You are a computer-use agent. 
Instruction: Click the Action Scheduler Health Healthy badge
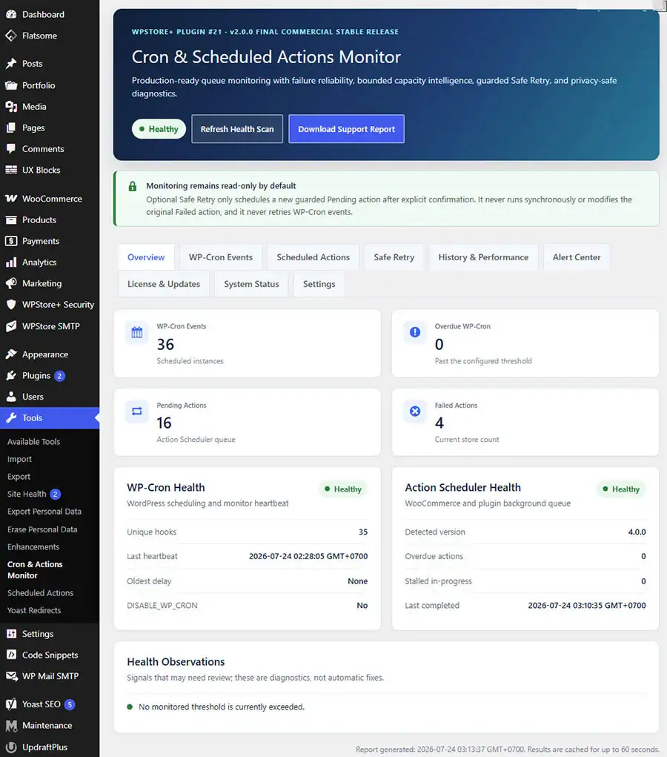[x=621, y=489]
